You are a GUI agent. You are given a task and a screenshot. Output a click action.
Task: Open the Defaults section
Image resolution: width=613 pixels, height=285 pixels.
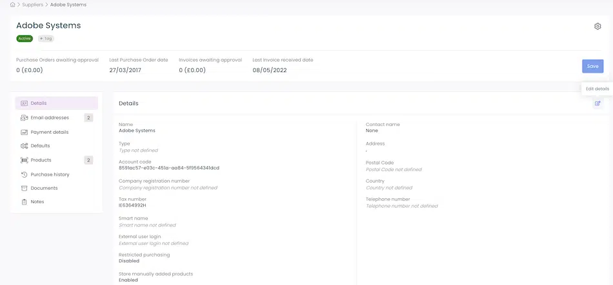tap(57, 146)
